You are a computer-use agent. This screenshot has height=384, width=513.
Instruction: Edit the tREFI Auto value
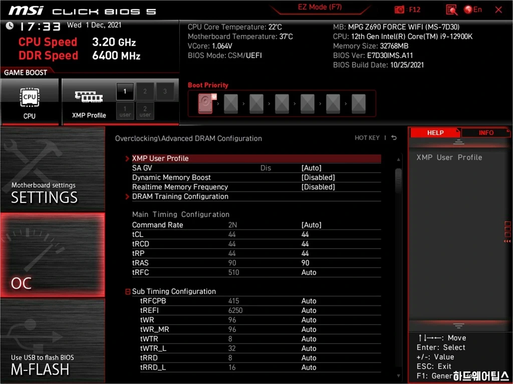coord(309,310)
